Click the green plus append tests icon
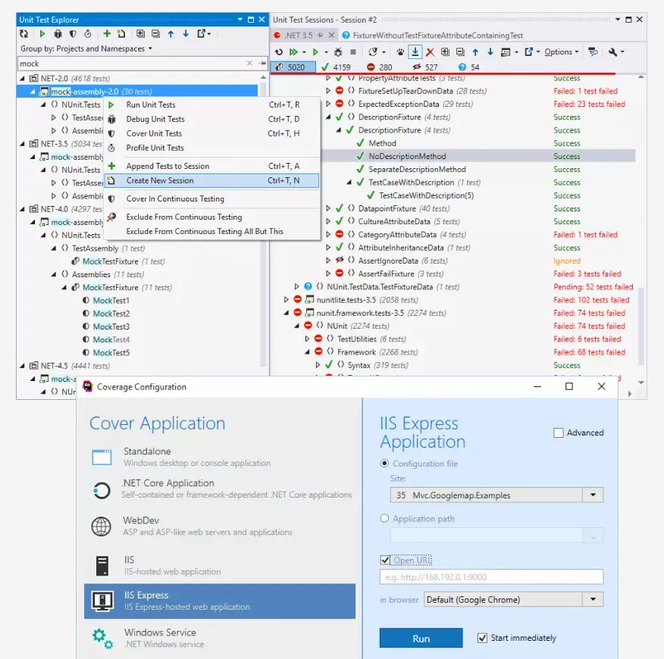This screenshot has width=664, height=659. pos(107,34)
